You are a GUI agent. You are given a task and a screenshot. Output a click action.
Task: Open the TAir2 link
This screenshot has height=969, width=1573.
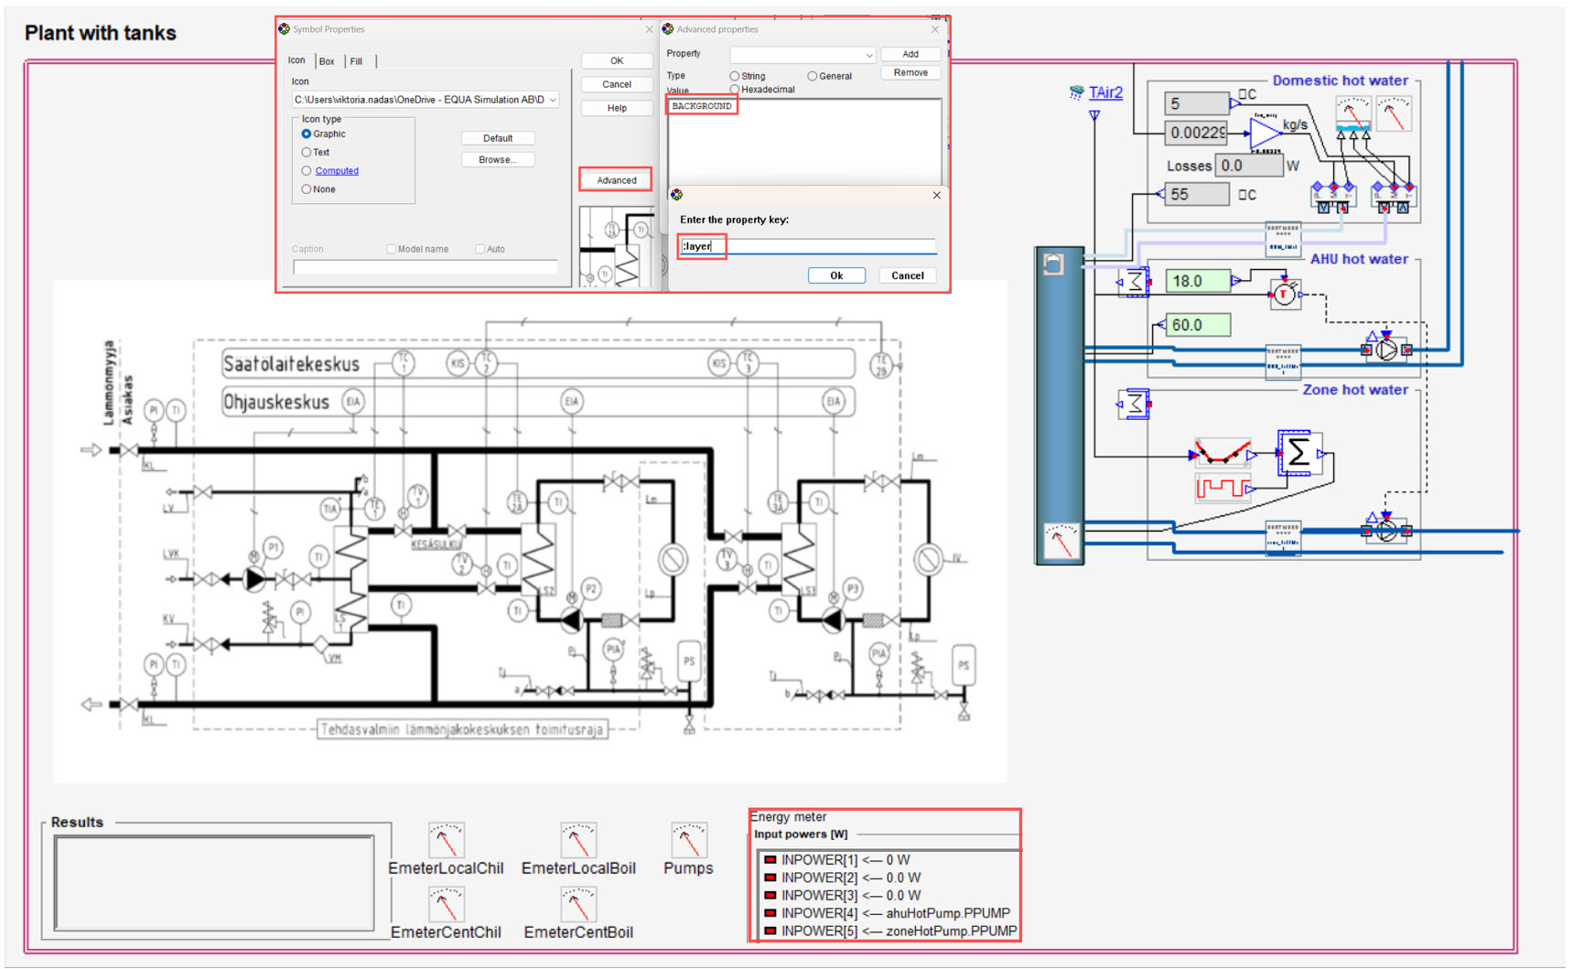pyautogui.click(x=1104, y=92)
